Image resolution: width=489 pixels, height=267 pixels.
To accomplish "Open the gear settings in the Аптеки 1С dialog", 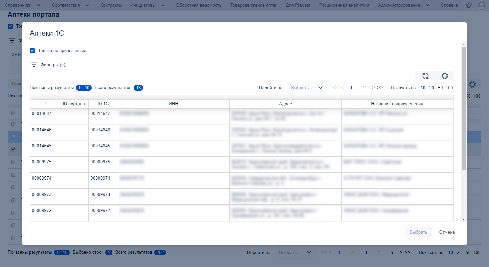I will coord(444,76).
